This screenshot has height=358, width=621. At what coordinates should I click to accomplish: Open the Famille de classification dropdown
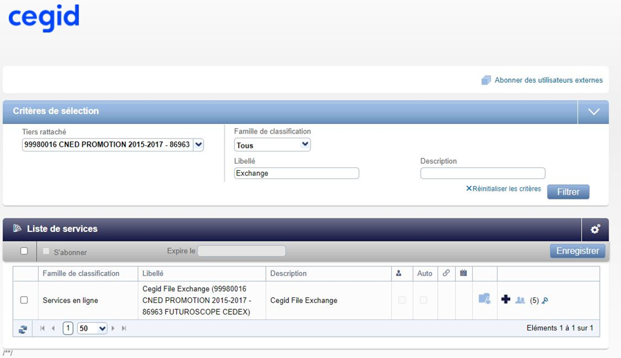(x=272, y=145)
